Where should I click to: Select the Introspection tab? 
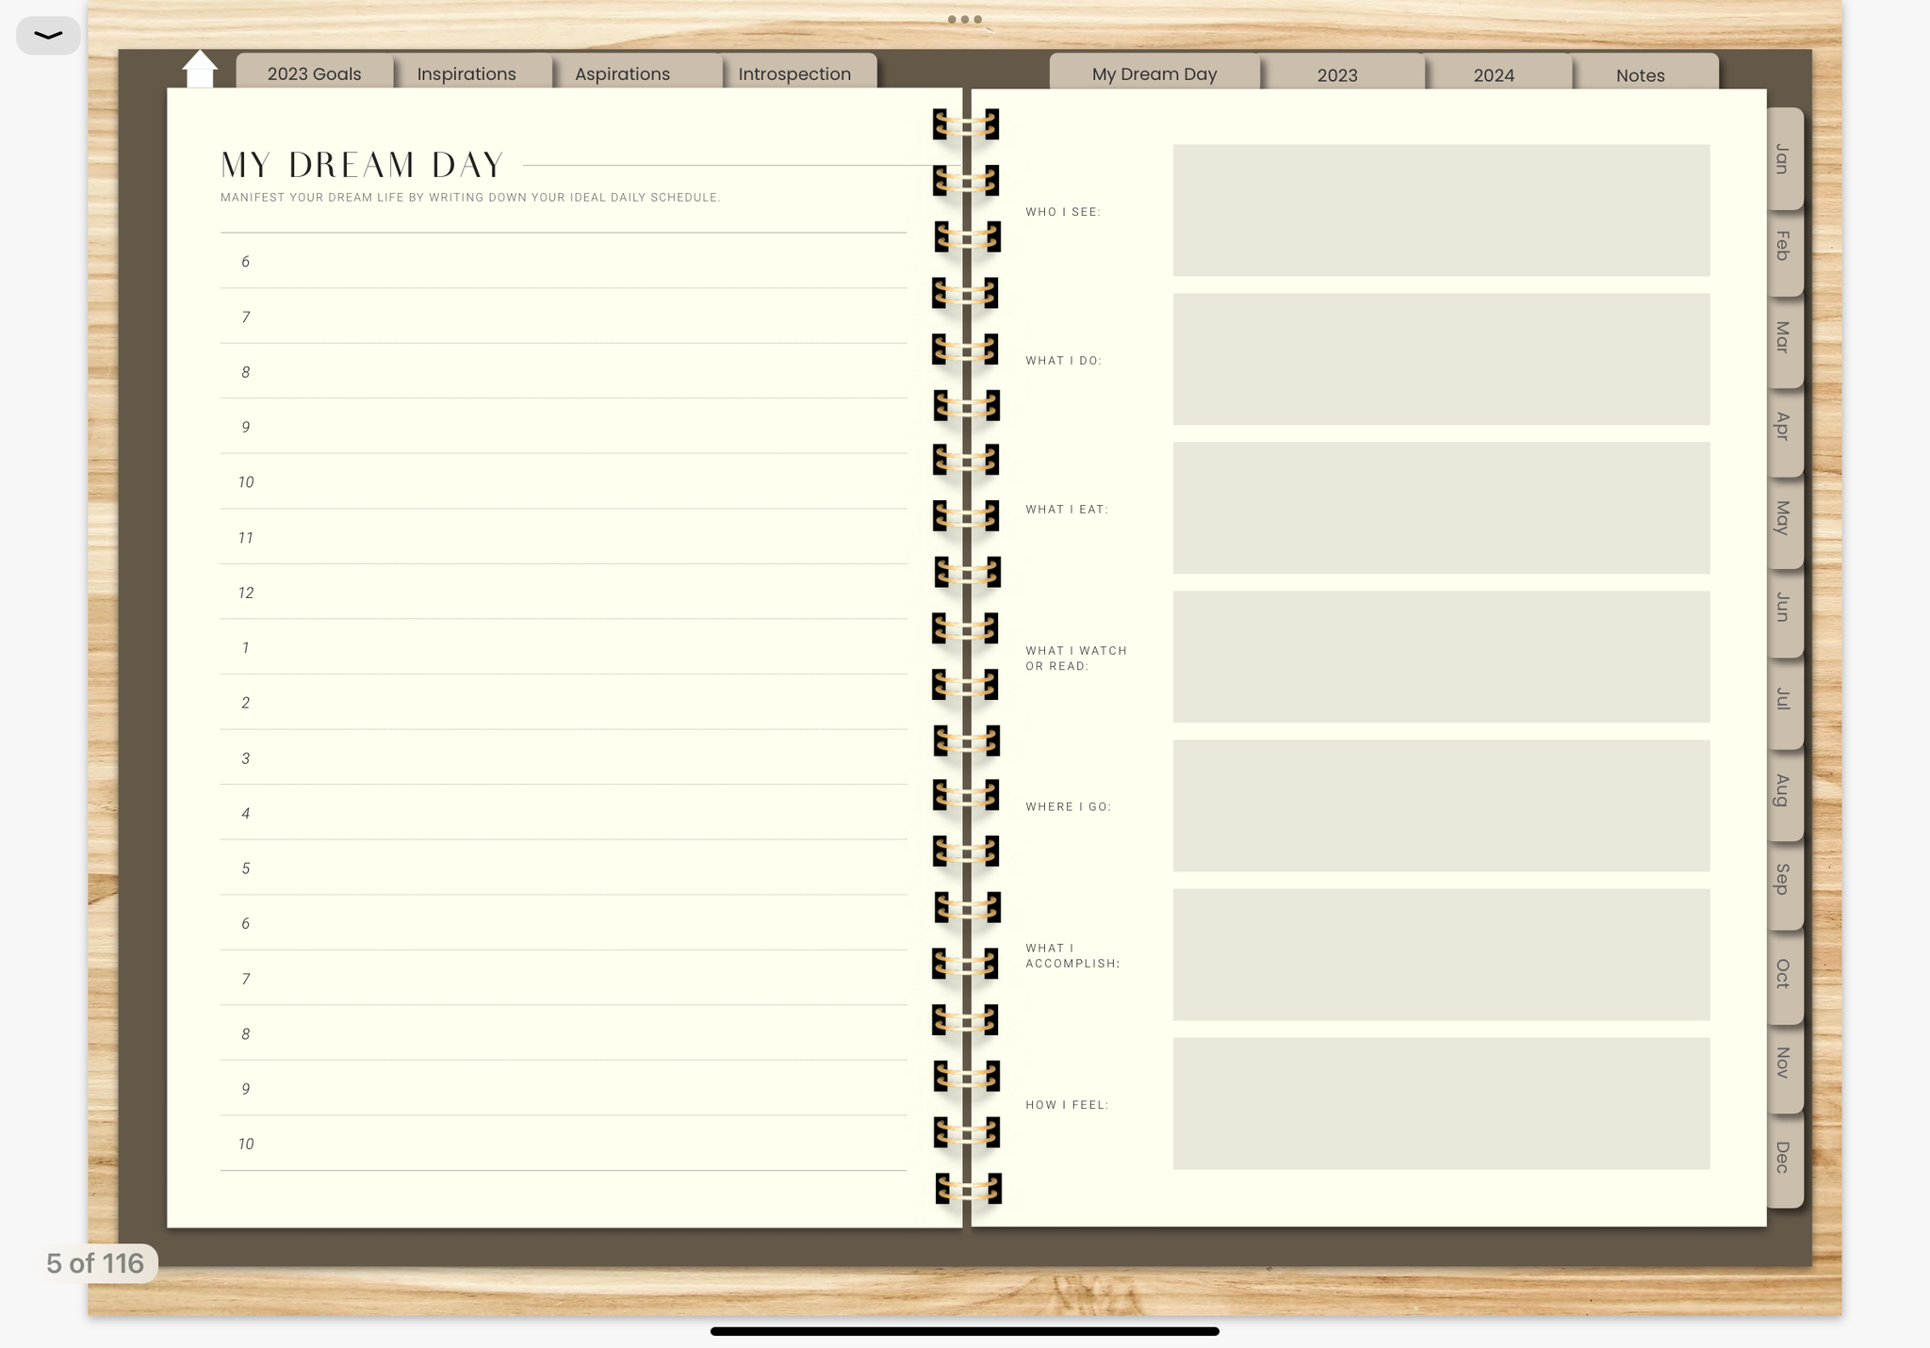click(793, 73)
